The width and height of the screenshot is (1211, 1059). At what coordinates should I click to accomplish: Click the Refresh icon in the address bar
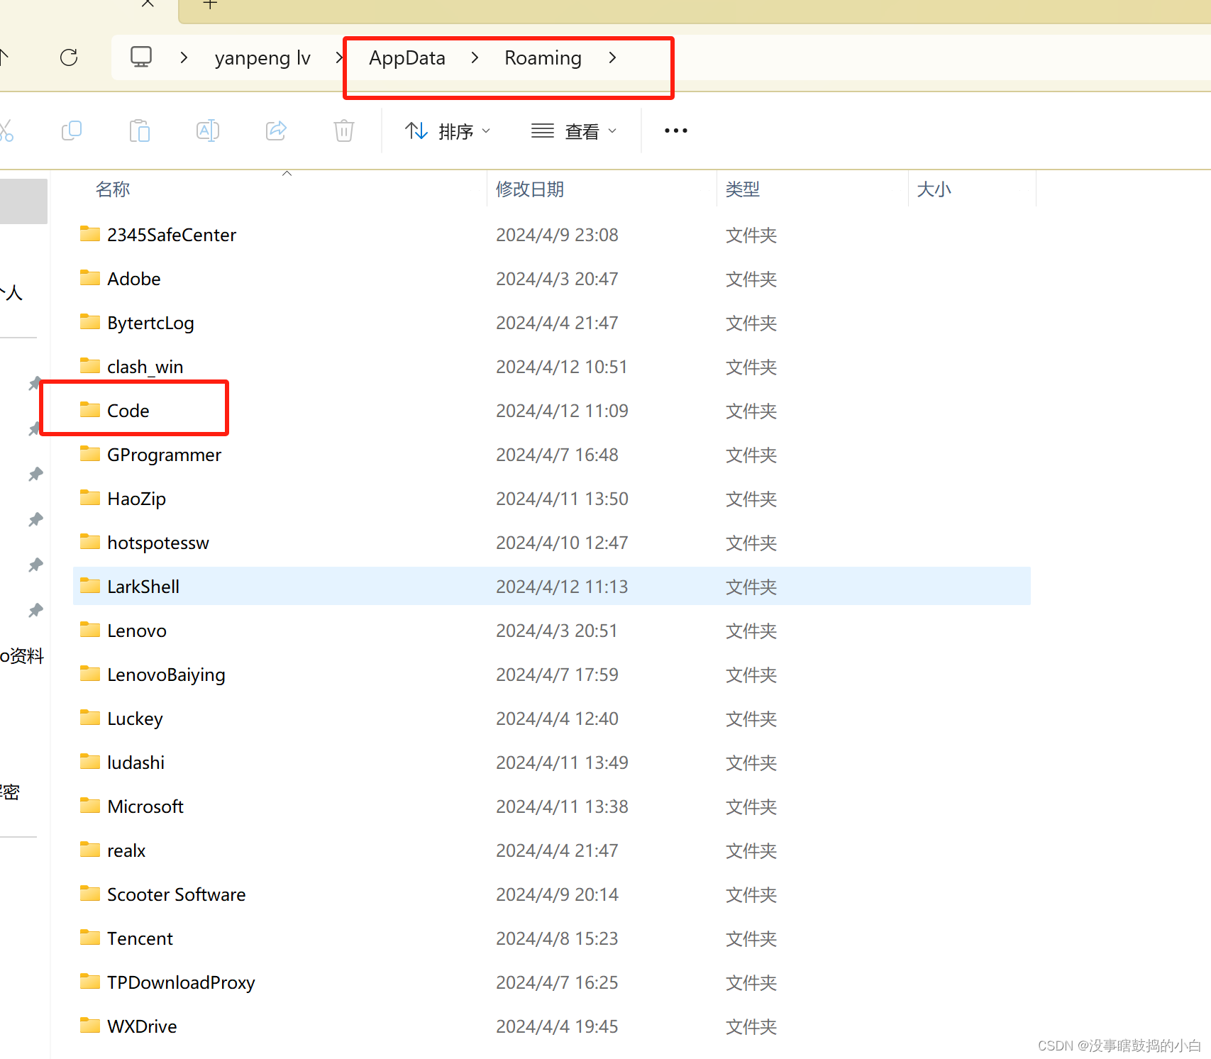pyautogui.click(x=68, y=57)
